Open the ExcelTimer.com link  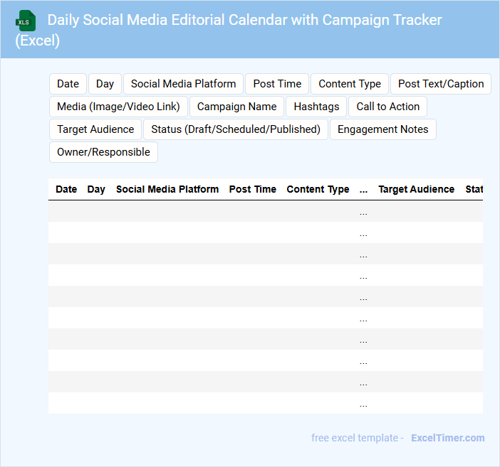point(447,438)
